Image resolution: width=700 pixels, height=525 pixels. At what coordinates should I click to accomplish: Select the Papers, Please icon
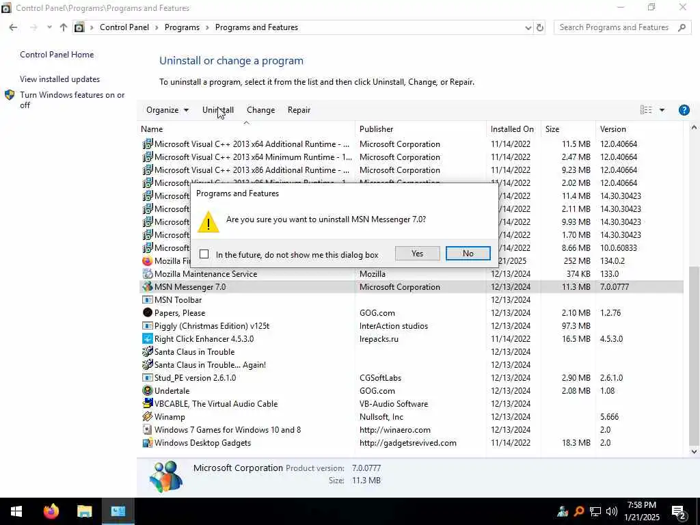coord(148,312)
